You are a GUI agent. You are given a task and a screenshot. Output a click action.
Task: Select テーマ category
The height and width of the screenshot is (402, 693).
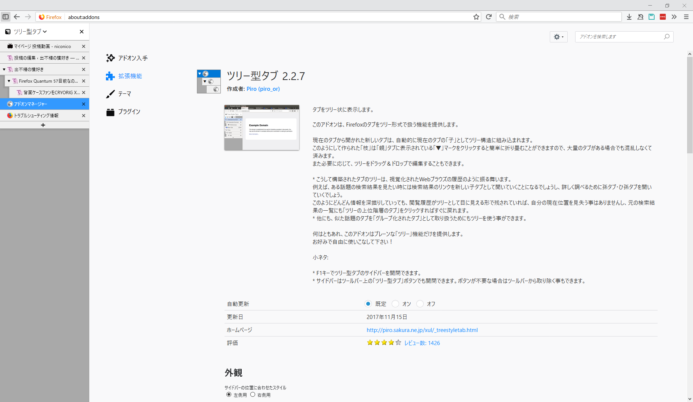[119, 94]
